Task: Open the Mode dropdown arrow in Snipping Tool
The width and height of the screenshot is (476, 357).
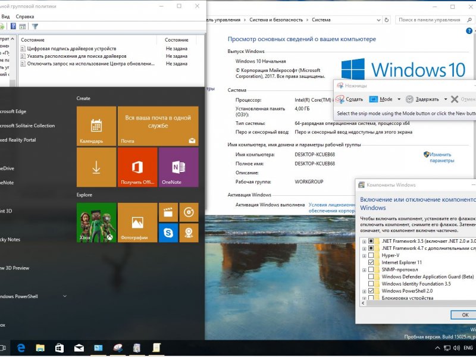Action: click(x=399, y=99)
